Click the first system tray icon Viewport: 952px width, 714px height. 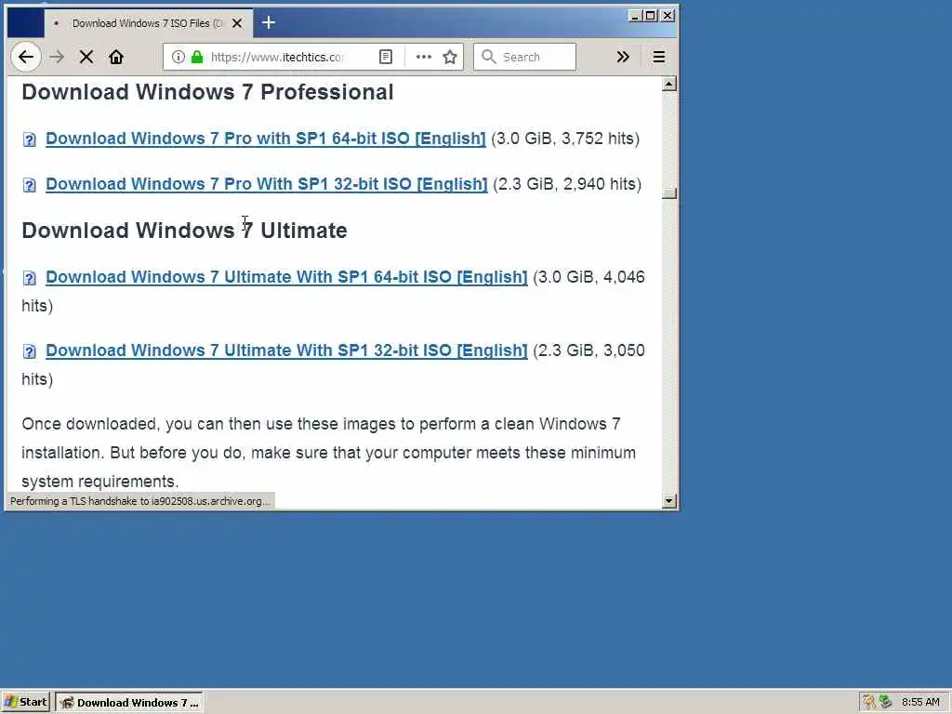click(x=869, y=703)
